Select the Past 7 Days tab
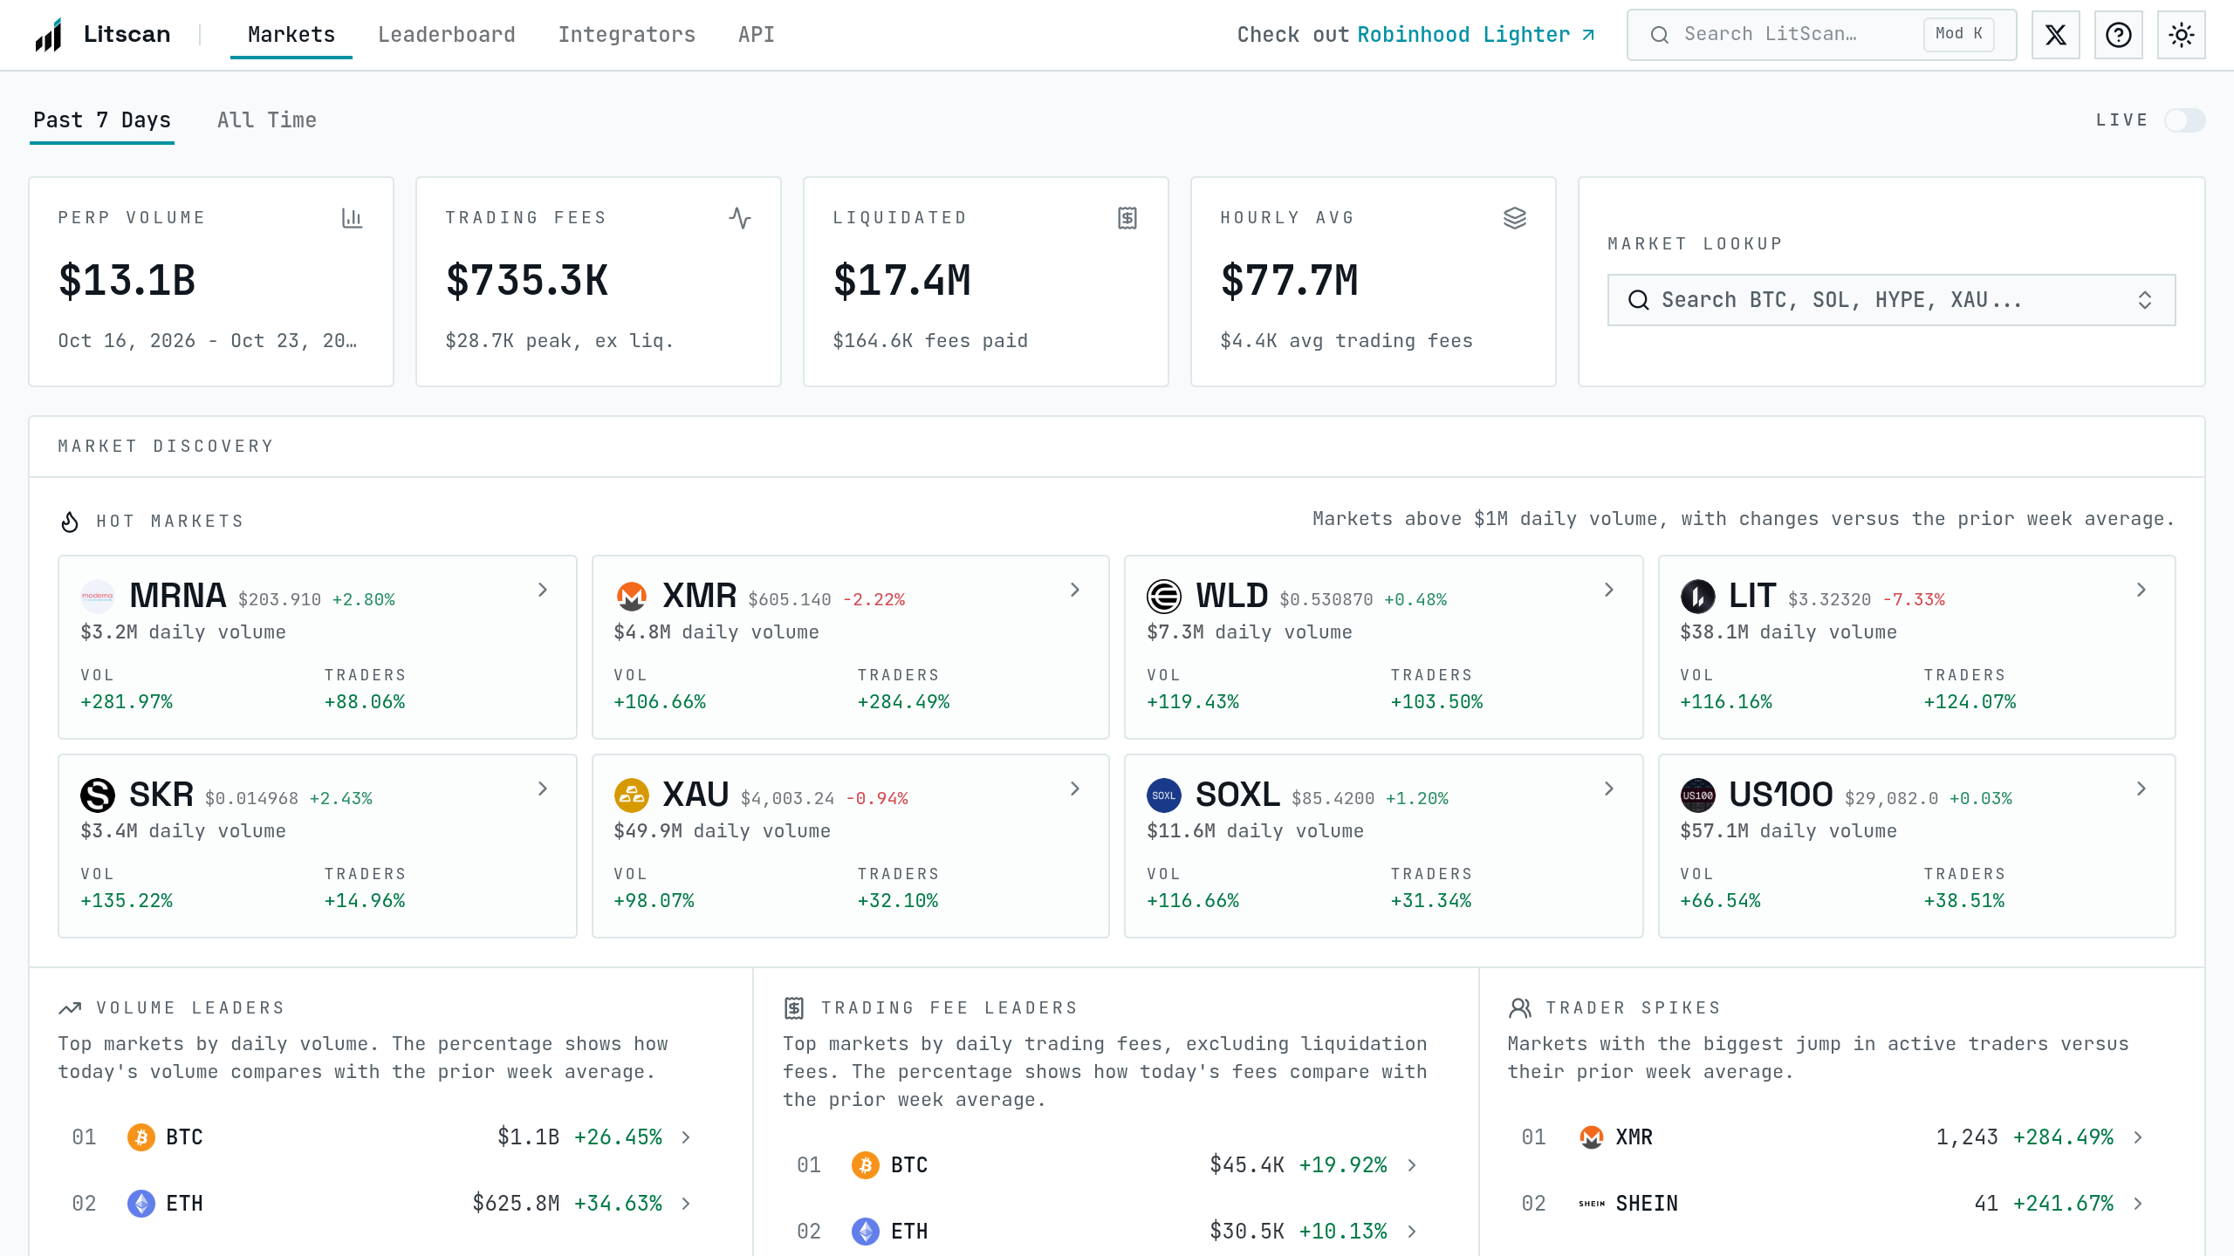The height and width of the screenshot is (1256, 2234). coord(102,120)
